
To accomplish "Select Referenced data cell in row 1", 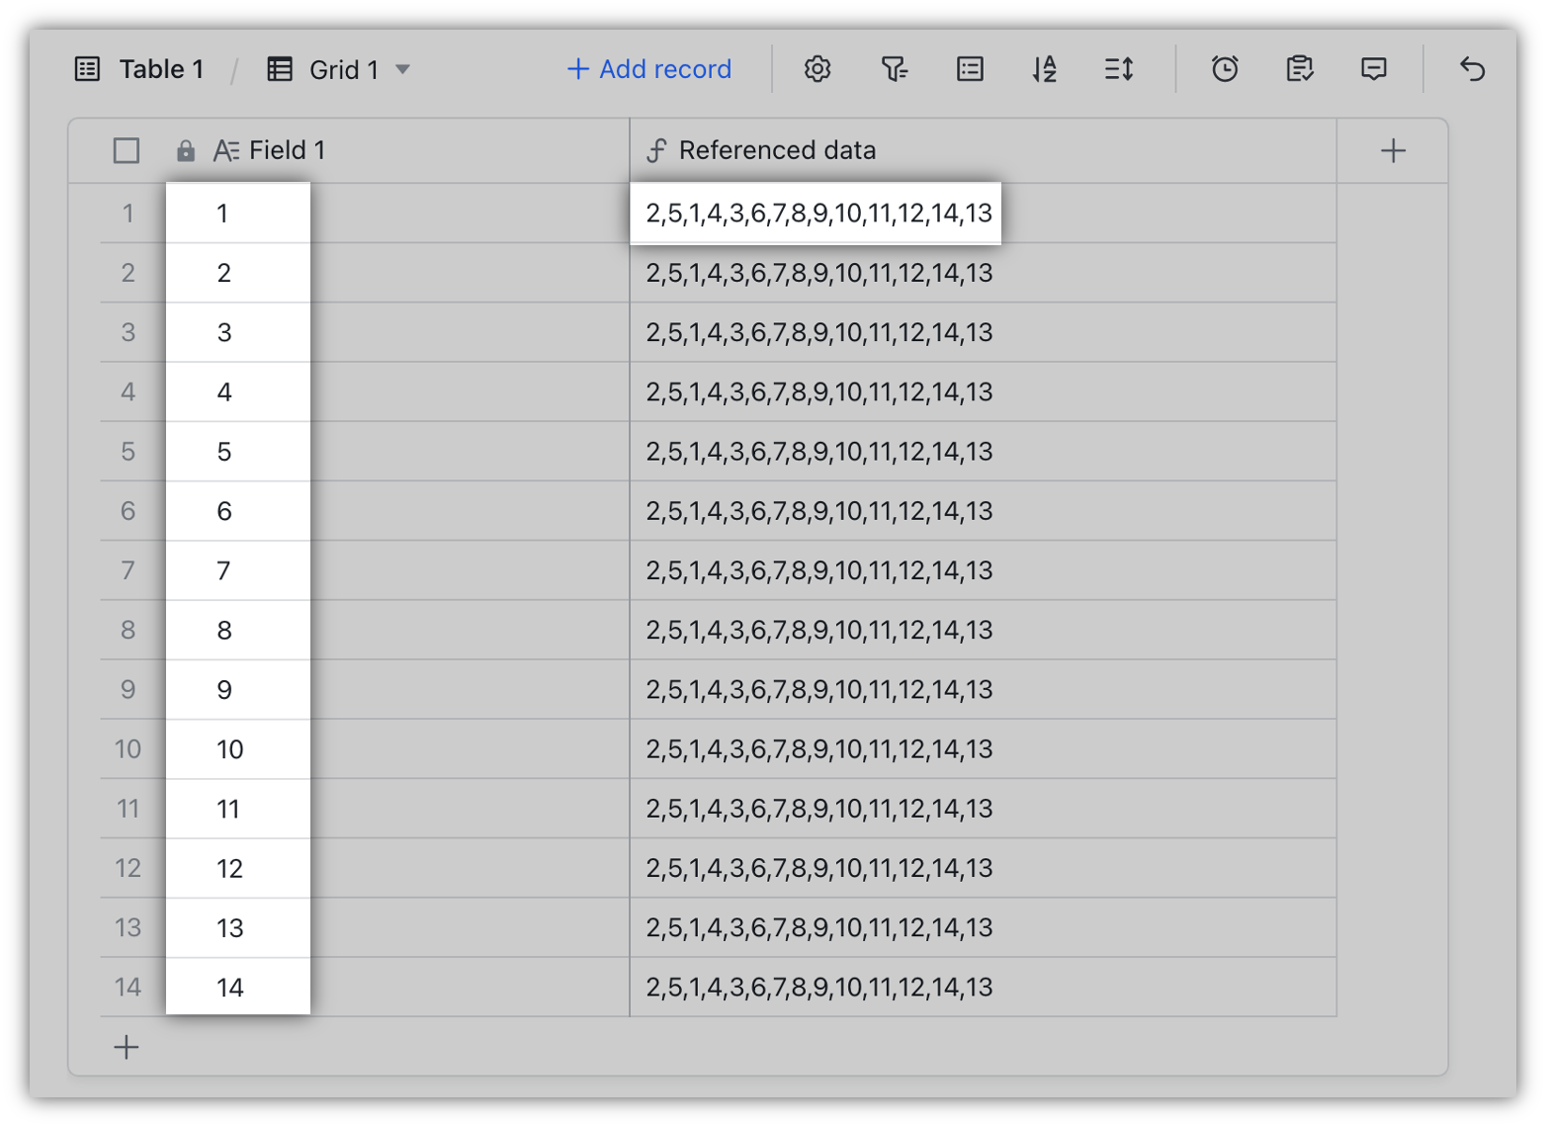I will (x=816, y=213).
